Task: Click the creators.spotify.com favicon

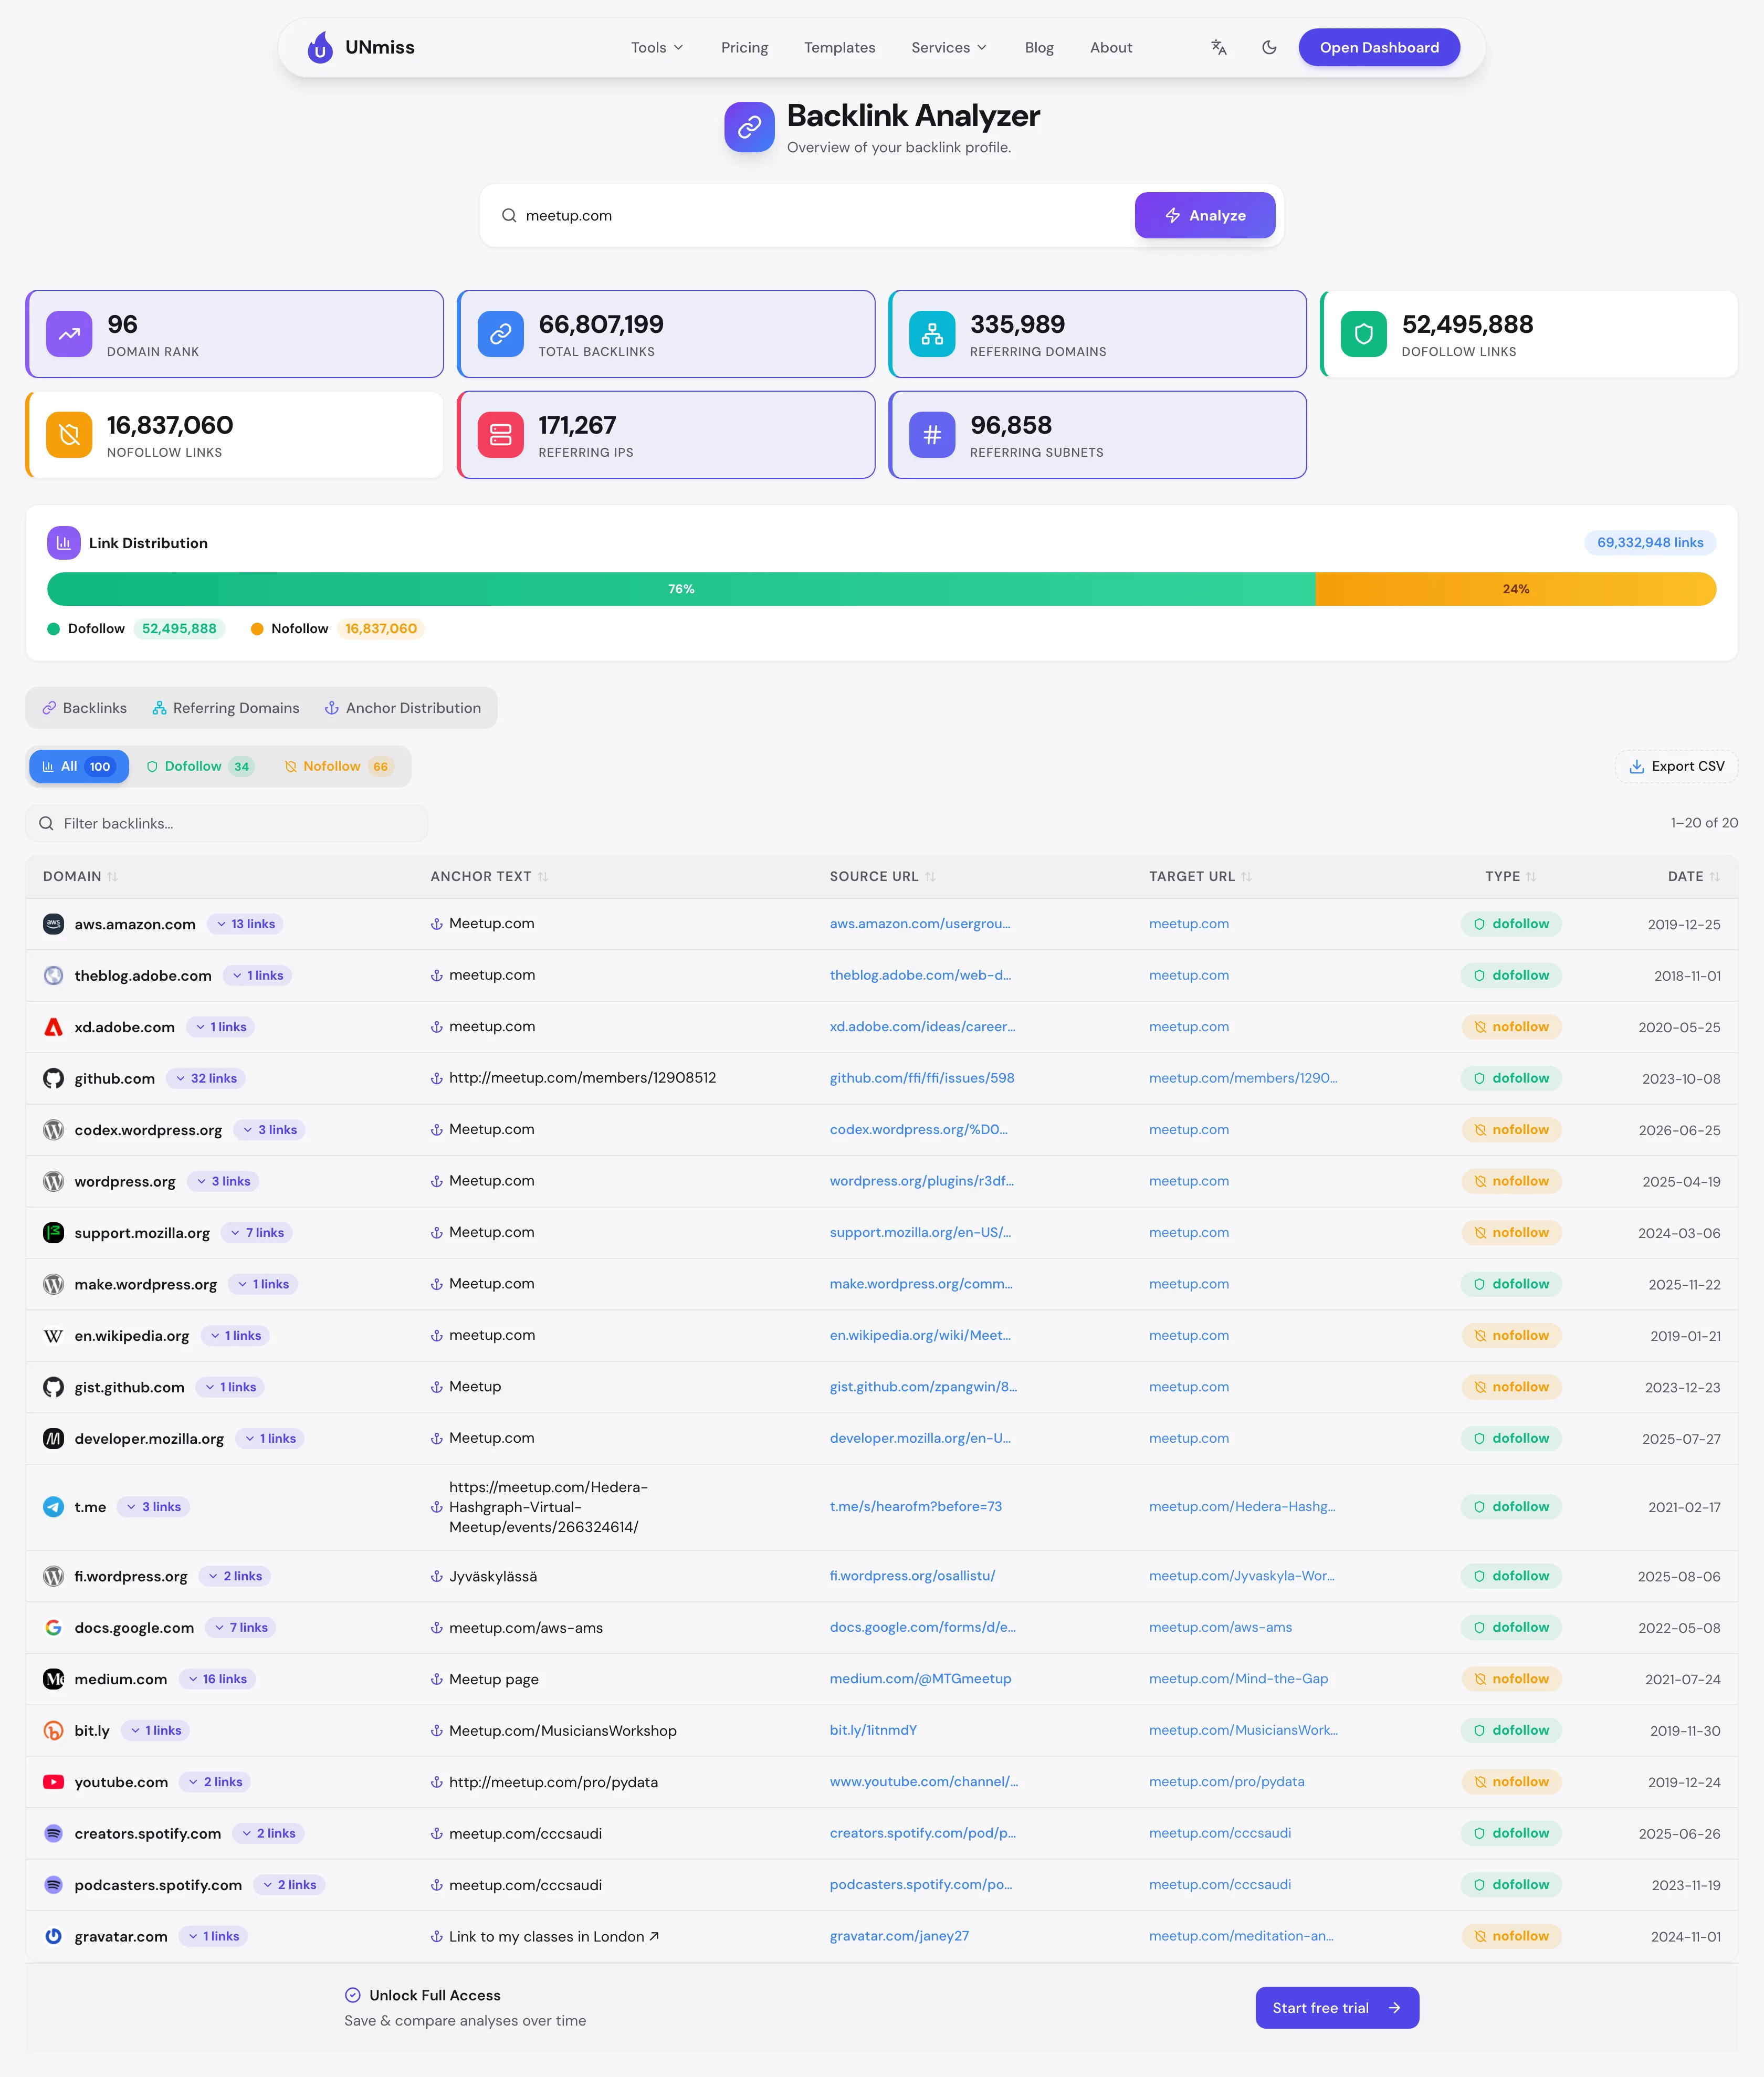Action: tap(54, 1834)
